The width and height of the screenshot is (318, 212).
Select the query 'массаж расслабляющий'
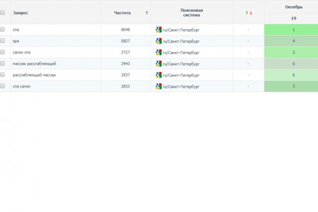[x=34, y=64]
